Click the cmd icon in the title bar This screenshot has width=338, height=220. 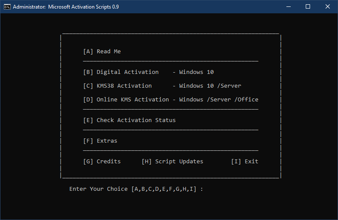point(7,7)
